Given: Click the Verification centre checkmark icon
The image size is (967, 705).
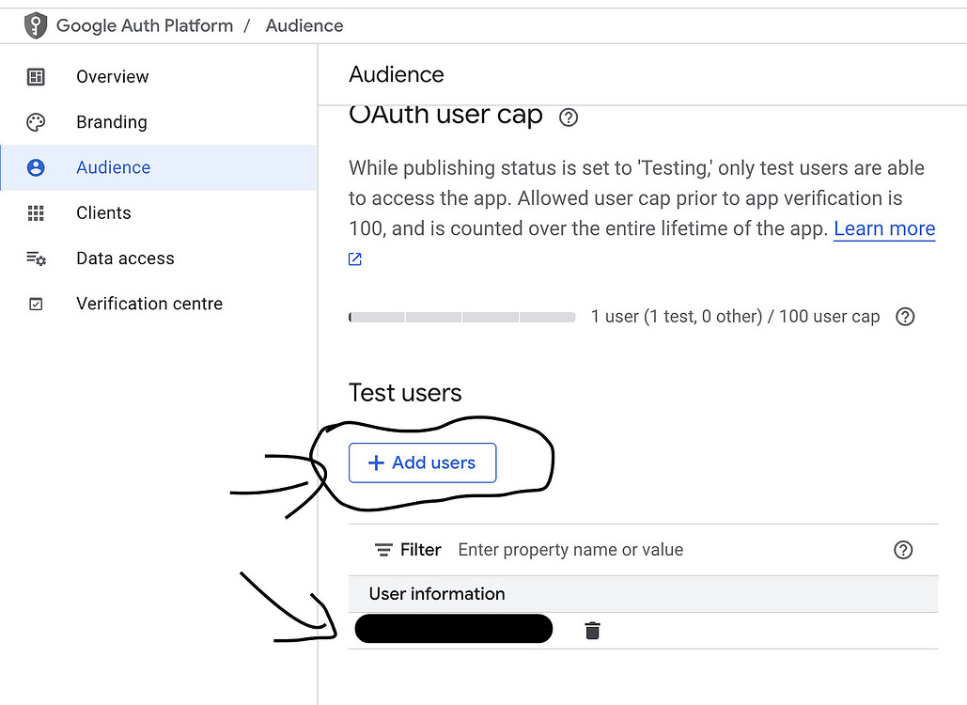Looking at the screenshot, I should point(36,304).
